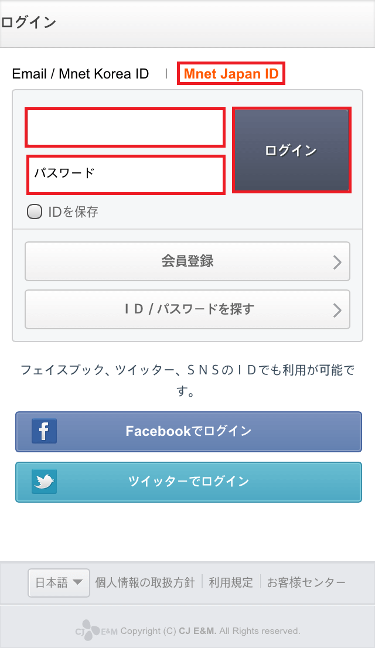This screenshot has height=648, width=375.
Task: Click the Twitter bird icon
Action: point(44,482)
